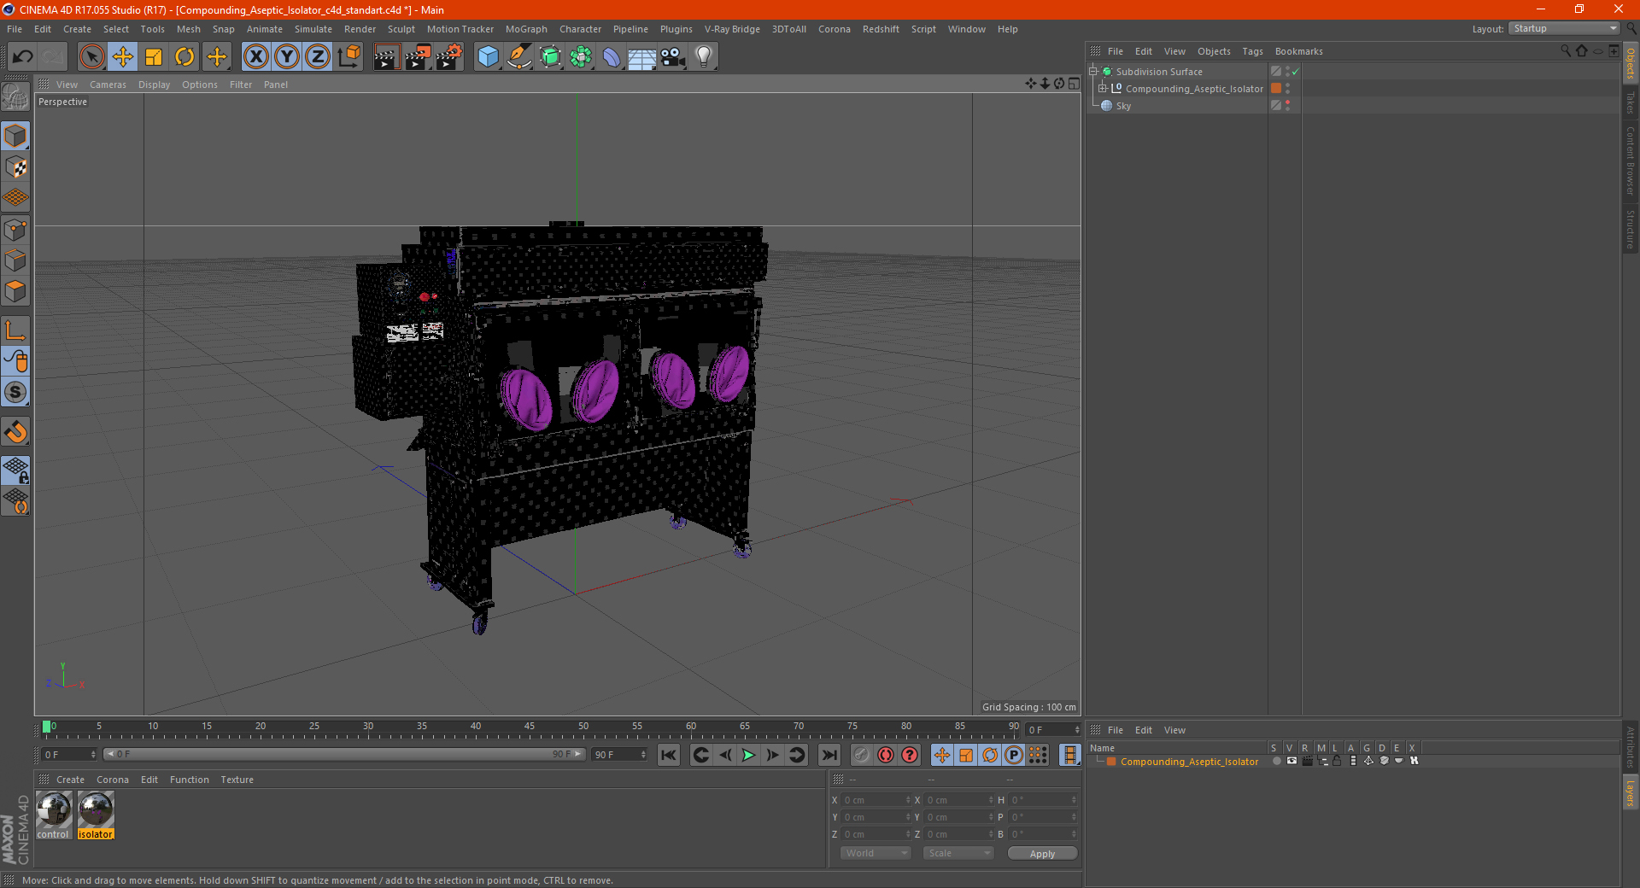Switch to Texture mode
The width and height of the screenshot is (1640, 888).
[x=15, y=167]
